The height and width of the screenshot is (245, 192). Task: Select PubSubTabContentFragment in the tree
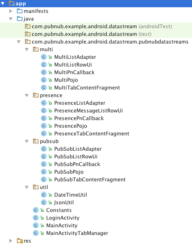90,180
